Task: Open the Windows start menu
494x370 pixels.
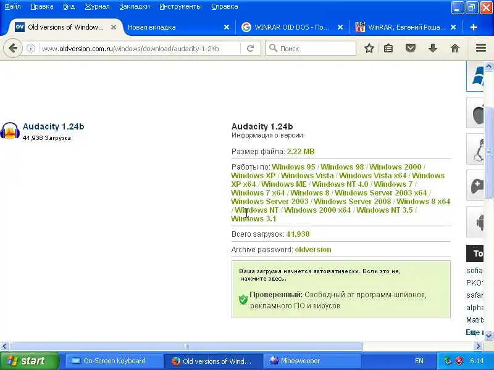Action: (29, 361)
